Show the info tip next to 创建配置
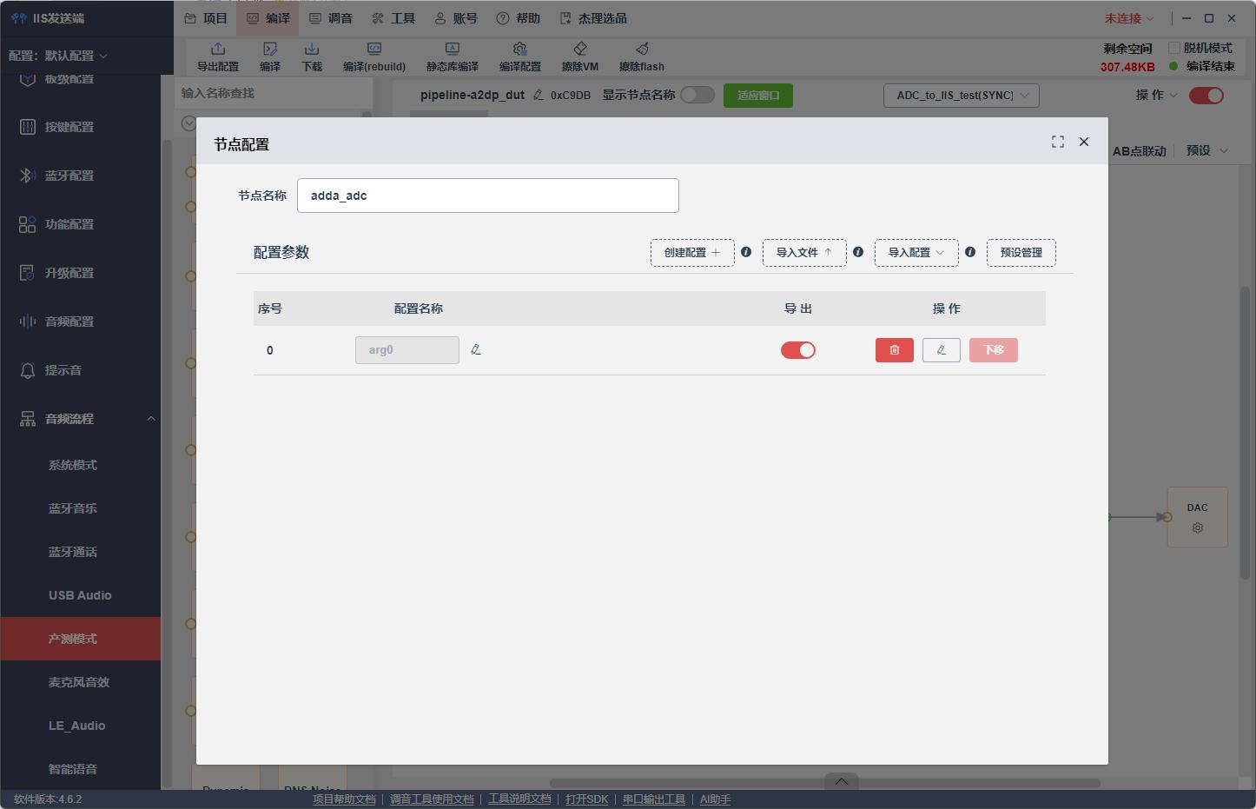 click(746, 252)
